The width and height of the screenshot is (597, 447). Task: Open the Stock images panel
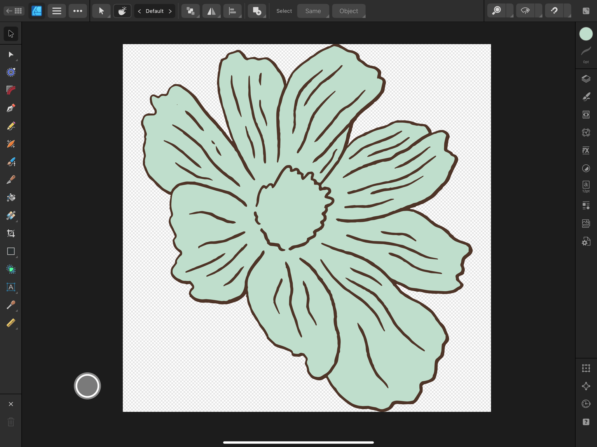point(586,223)
